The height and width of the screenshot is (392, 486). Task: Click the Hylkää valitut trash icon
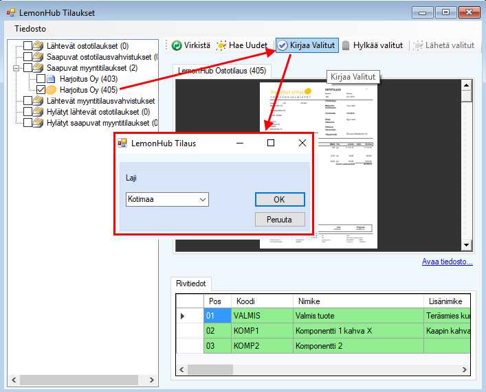[346, 45]
